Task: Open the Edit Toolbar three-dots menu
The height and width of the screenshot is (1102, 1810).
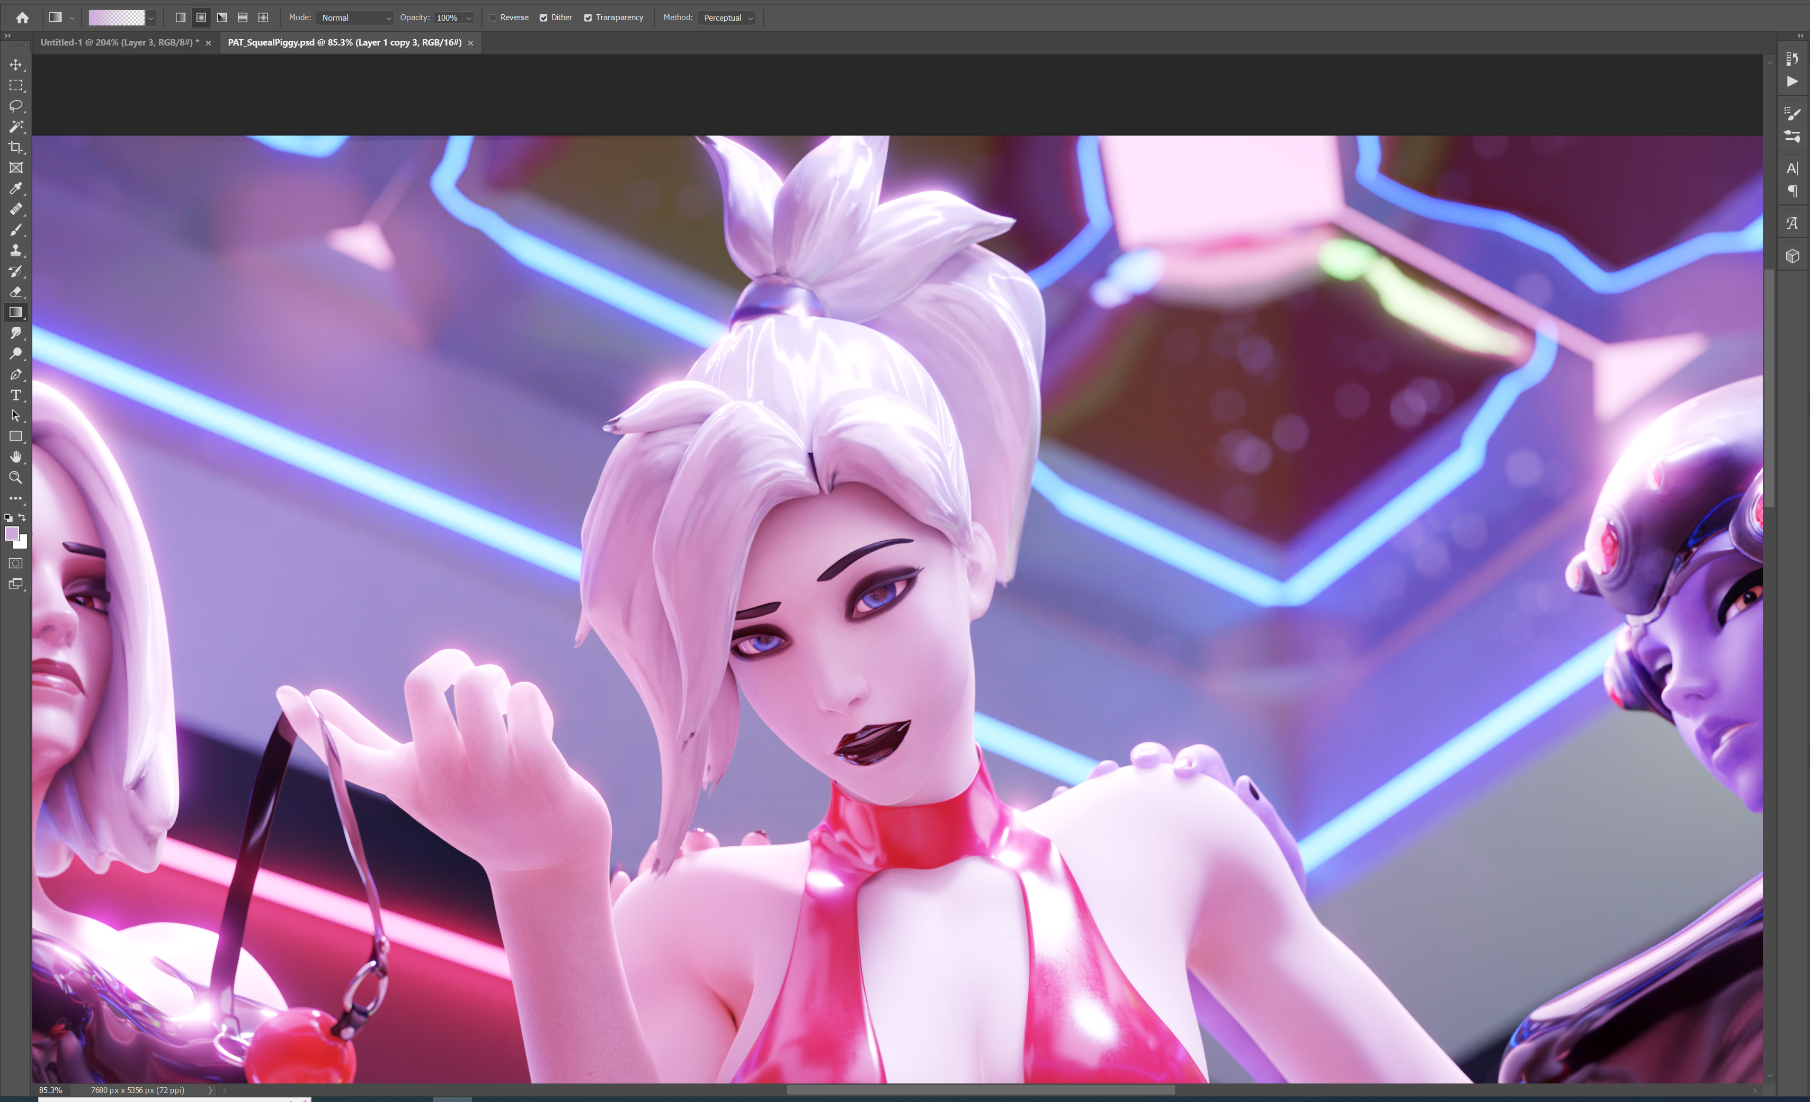Action: tap(15, 498)
